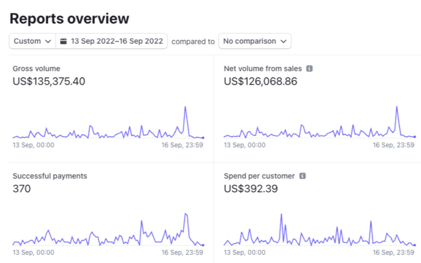Expand the No comparison dropdown
This screenshot has height=263, width=421.
click(x=255, y=41)
